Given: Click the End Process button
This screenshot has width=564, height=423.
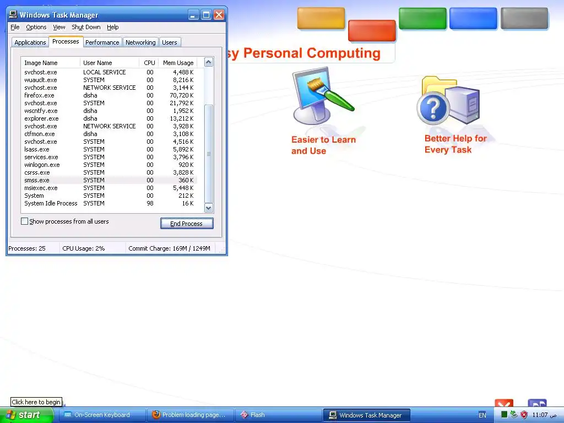Looking at the screenshot, I should (x=187, y=224).
